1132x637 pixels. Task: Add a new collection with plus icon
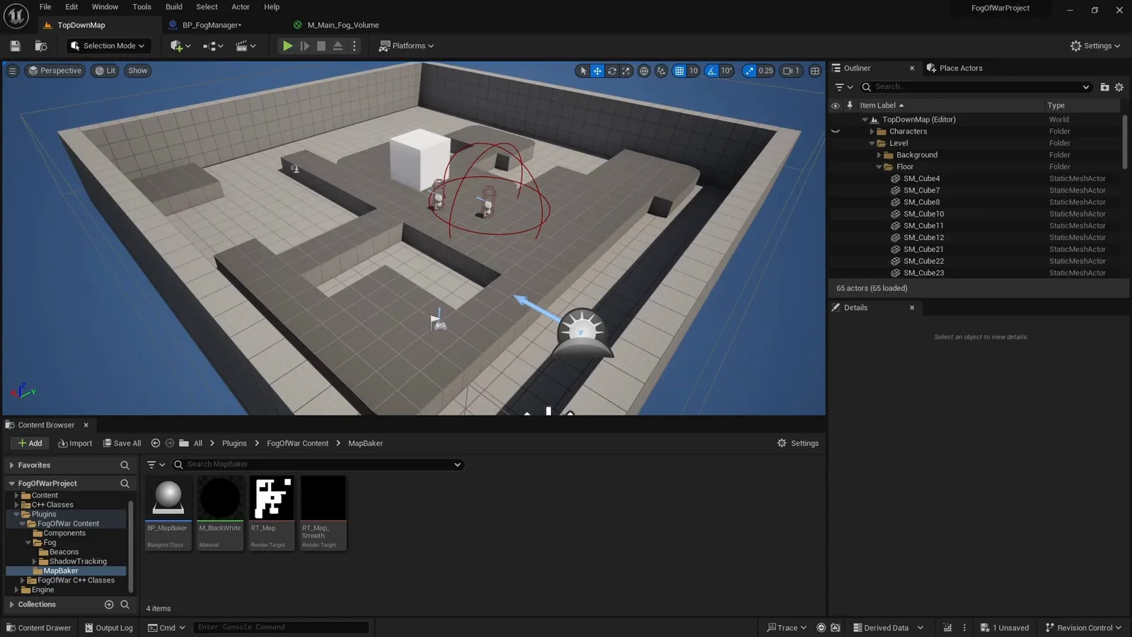109,604
